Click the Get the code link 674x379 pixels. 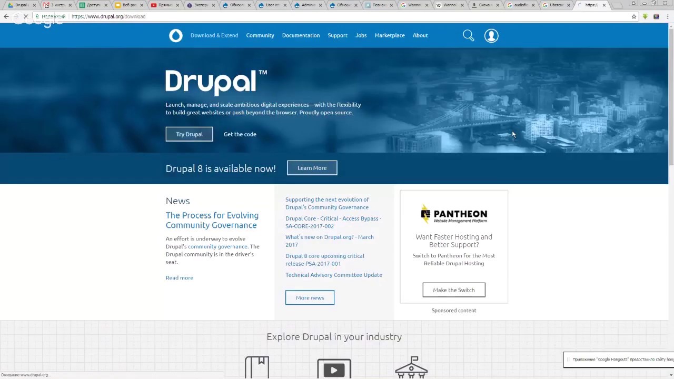point(240,134)
